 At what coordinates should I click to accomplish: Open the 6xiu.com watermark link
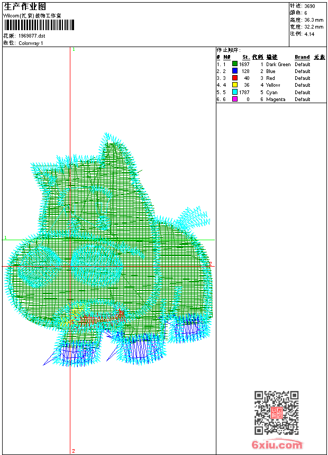[x=277, y=445]
